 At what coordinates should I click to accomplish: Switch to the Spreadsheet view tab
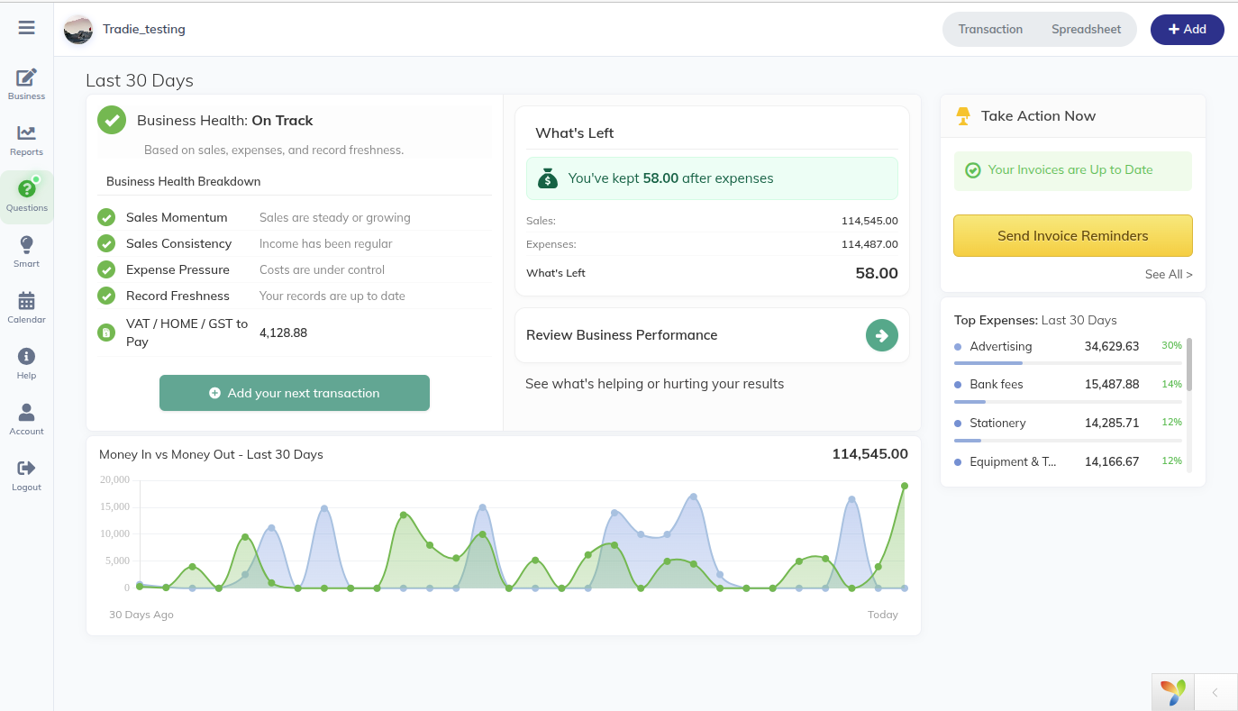point(1087,29)
